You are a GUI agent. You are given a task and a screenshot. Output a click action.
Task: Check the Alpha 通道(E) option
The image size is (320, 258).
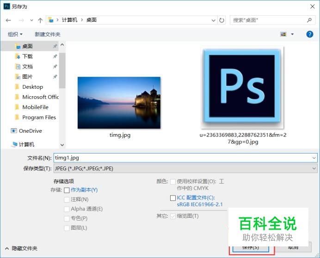point(67,209)
